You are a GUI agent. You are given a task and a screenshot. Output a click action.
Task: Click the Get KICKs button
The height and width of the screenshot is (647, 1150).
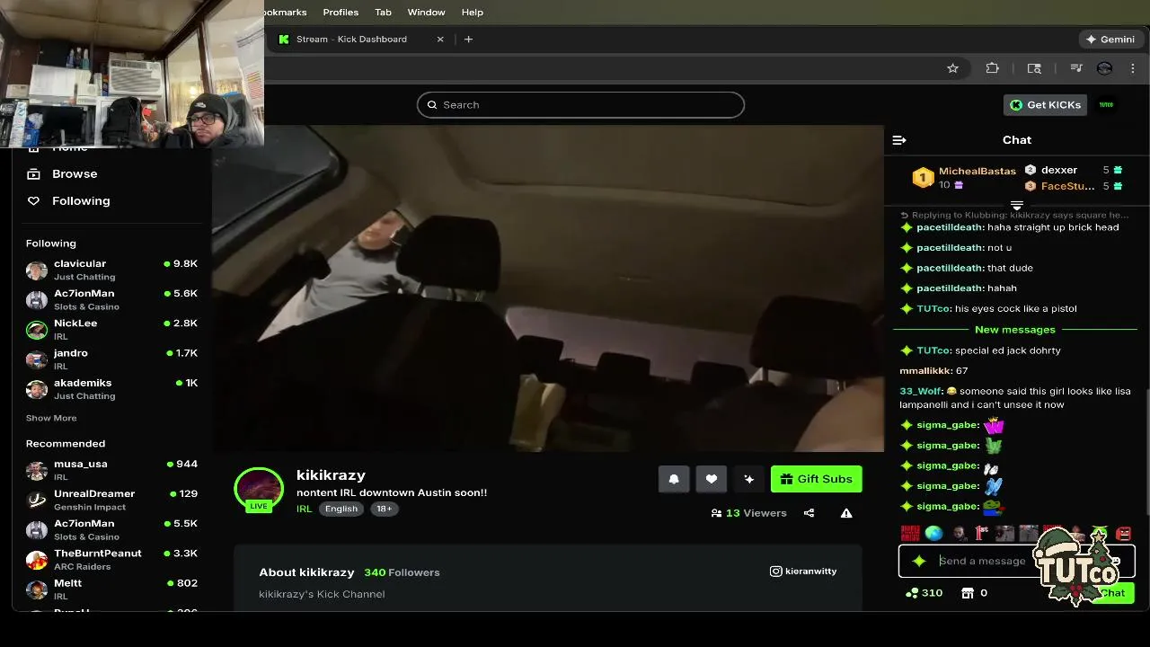point(1045,105)
